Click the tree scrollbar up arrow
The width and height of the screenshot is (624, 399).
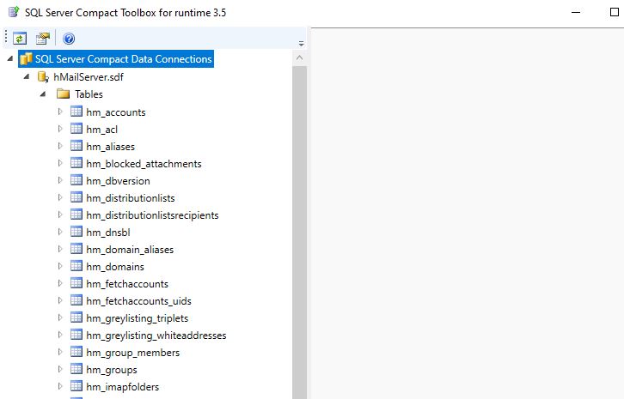[300, 58]
